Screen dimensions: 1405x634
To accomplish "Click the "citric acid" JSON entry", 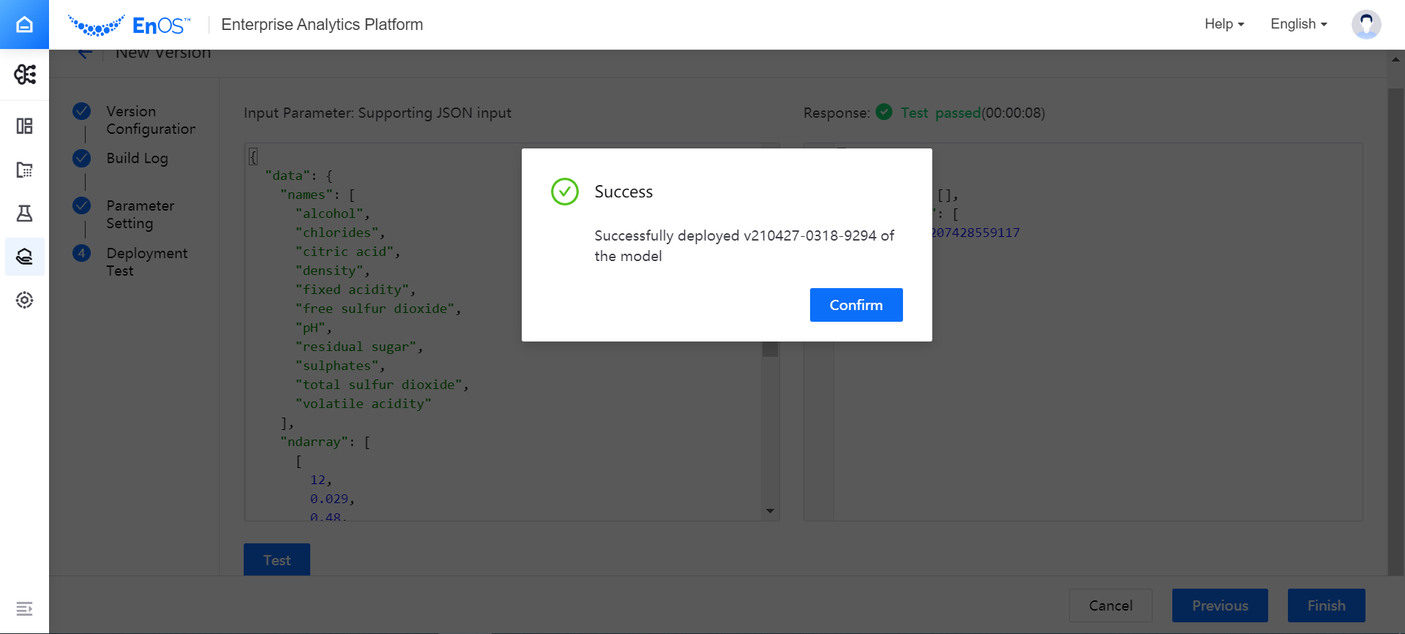I will point(348,252).
